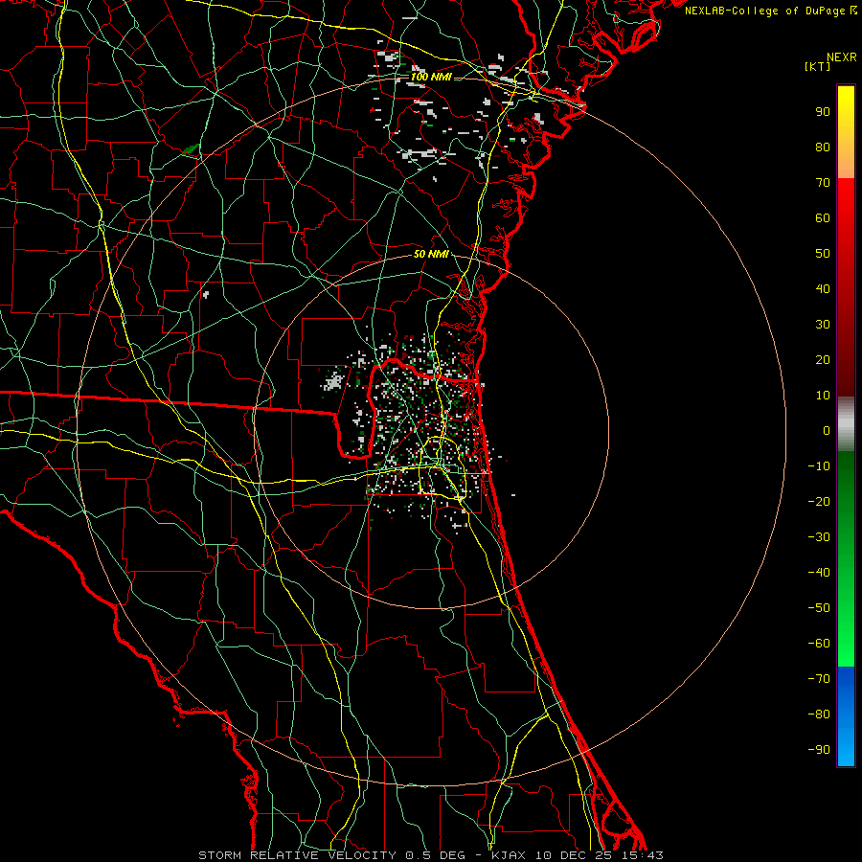This screenshot has width=862, height=862.
Task: Click the 70 value on velocity scale
Action: pos(823,183)
